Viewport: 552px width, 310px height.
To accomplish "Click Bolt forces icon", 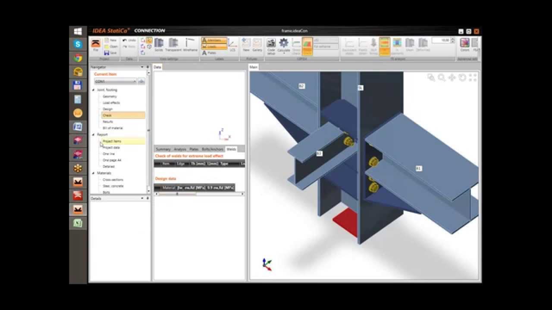I will pos(373,46).
